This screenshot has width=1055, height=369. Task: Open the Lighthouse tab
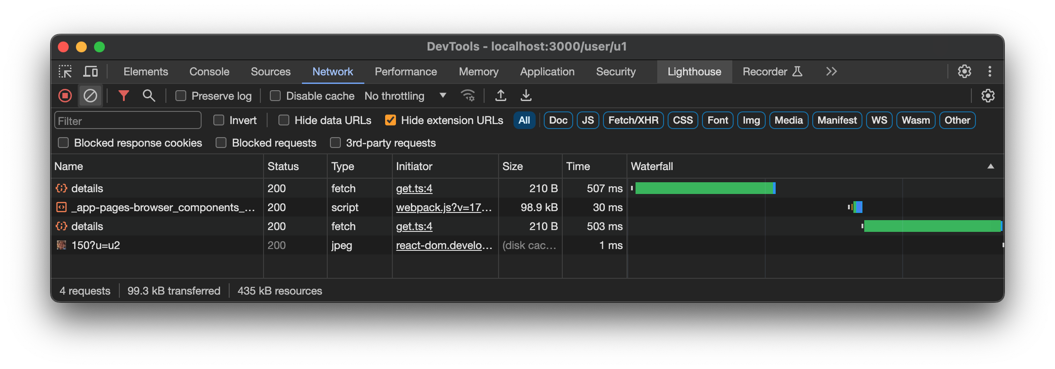tap(694, 72)
